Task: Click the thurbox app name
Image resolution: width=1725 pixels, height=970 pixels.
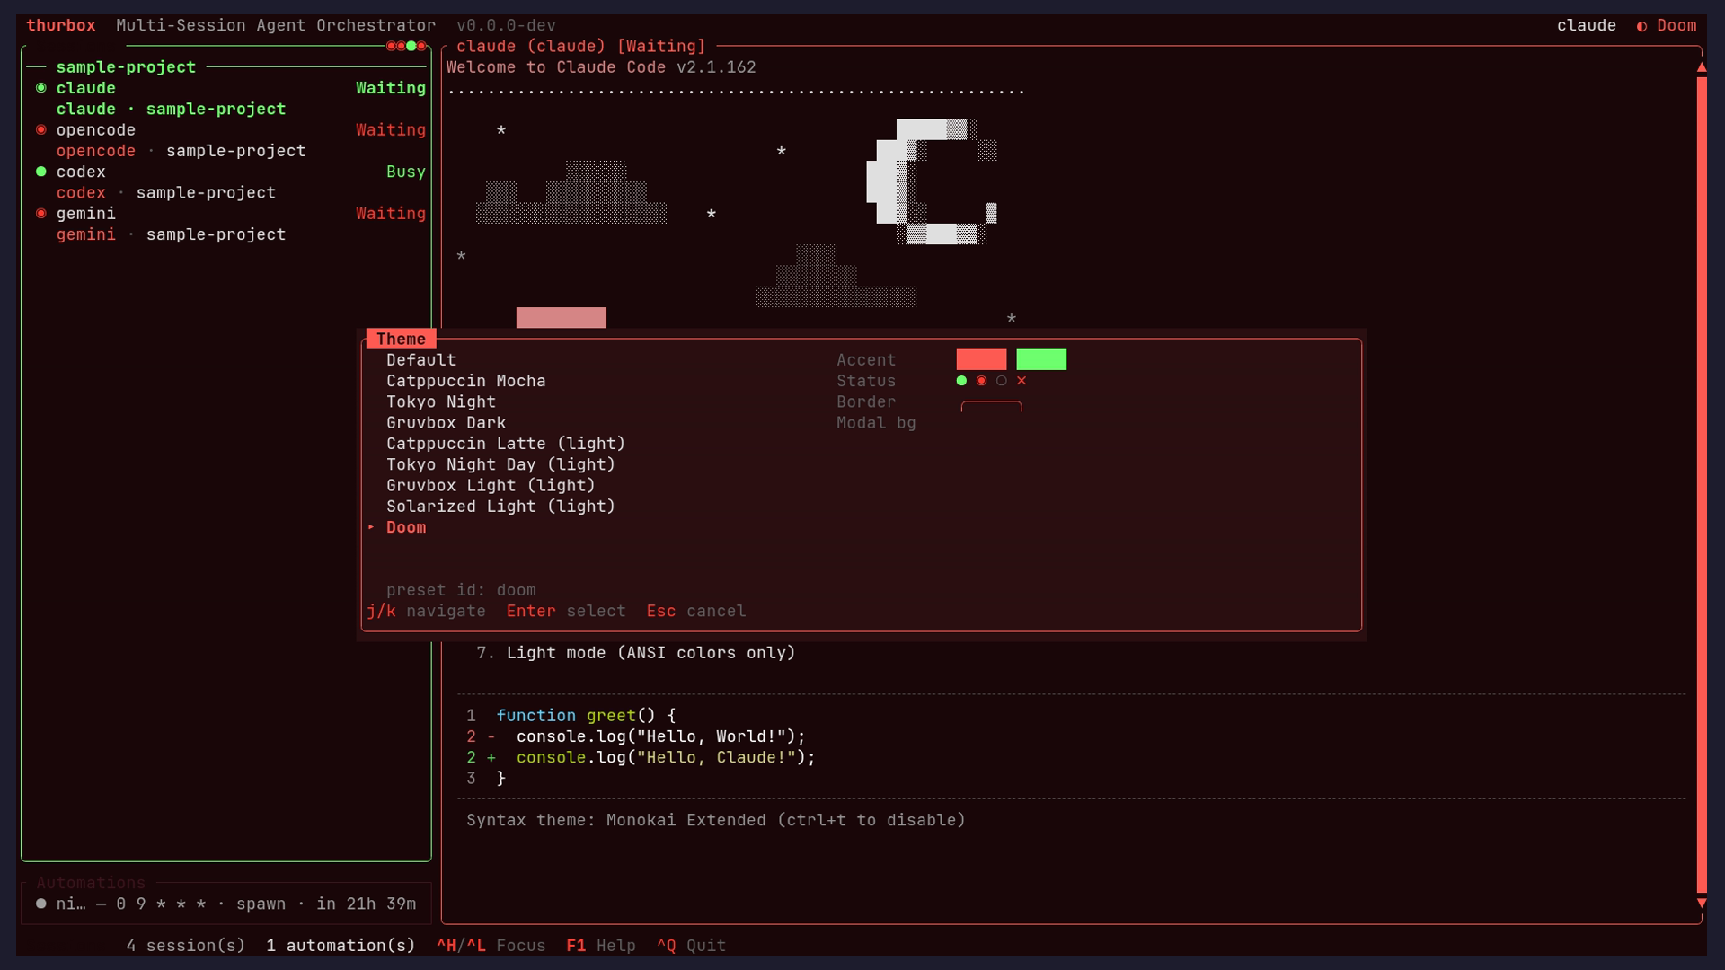Action: pos(61,25)
